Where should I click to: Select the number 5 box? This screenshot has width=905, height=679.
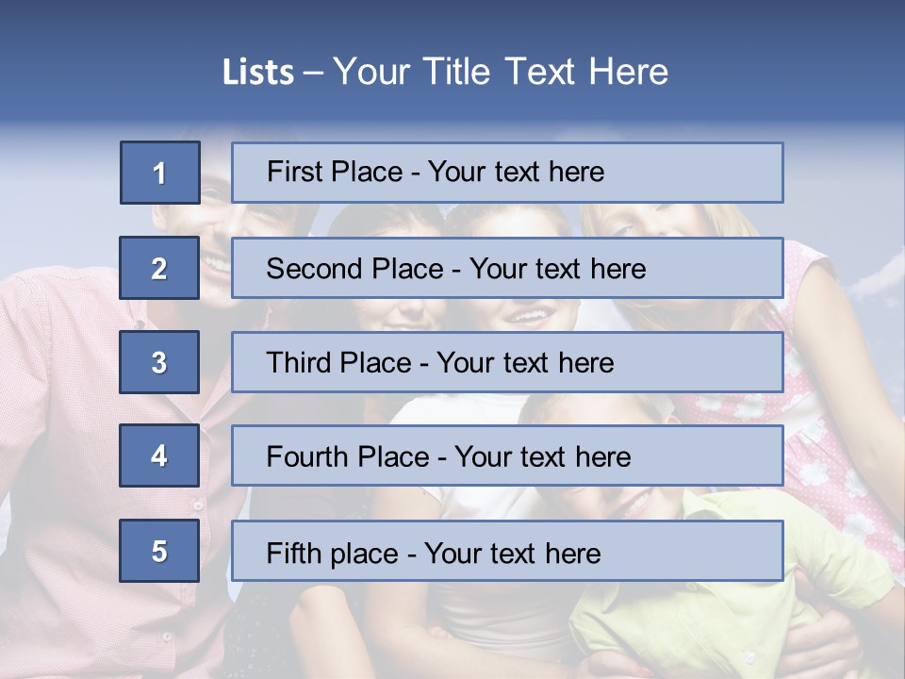[x=159, y=551]
